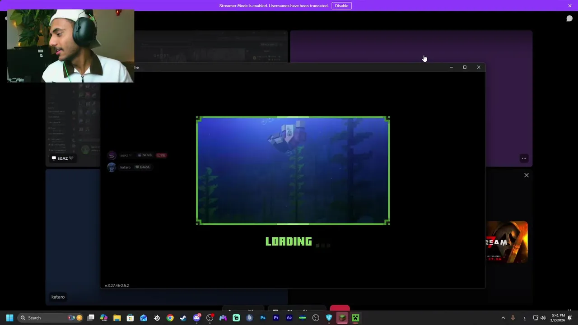
Task: Close the Minecraft launcher window
Action: coord(479,67)
